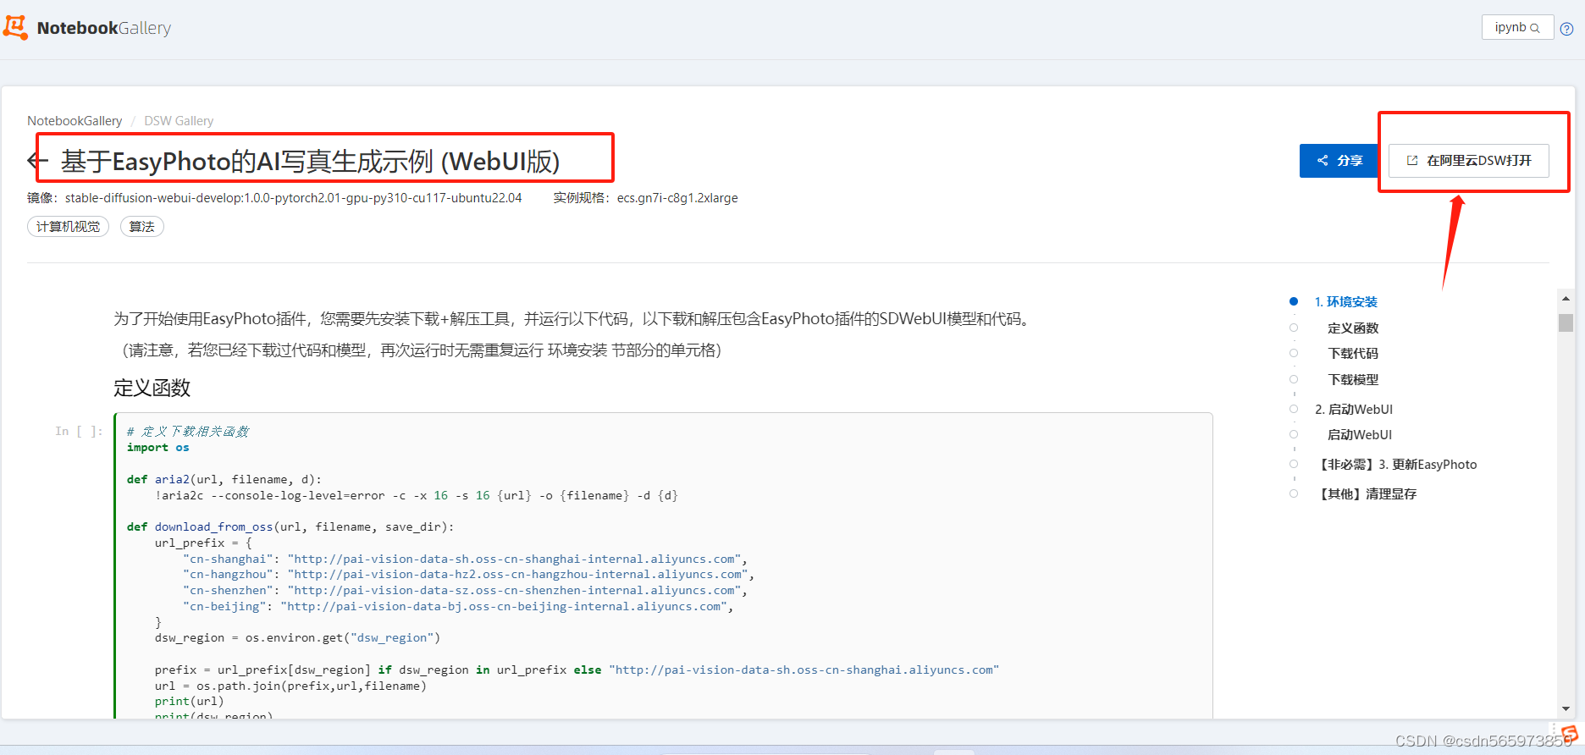Click the intro paragraph starting 为了开始使用EasyPhoto插件
Screen dimensions: 1585x755
572,319
